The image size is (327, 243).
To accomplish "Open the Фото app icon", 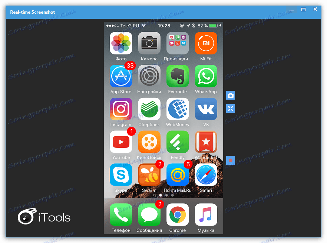I will [121, 43].
